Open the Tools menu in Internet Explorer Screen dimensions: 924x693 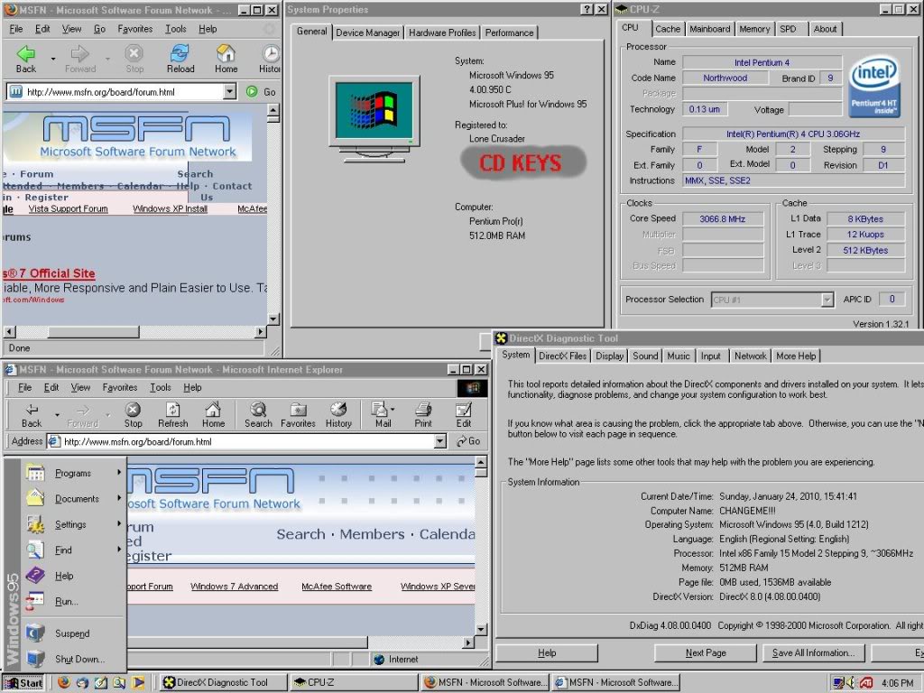[x=160, y=387]
